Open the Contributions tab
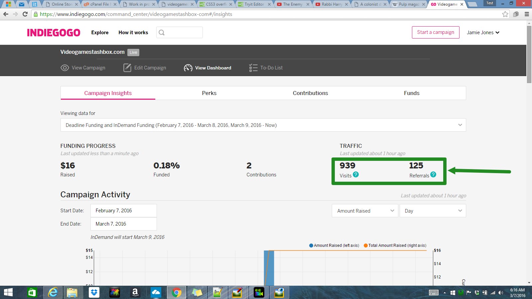 [310, 93]
